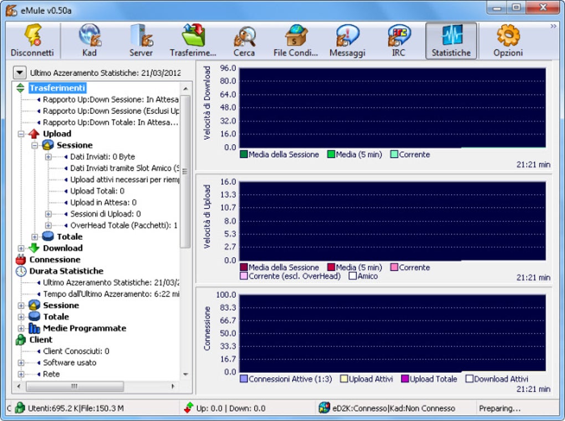Viewport: 565px width, 421px height.
Task: Click upload Corrente pink swatch
Action: pyautogui.click(x=394, y=267)
